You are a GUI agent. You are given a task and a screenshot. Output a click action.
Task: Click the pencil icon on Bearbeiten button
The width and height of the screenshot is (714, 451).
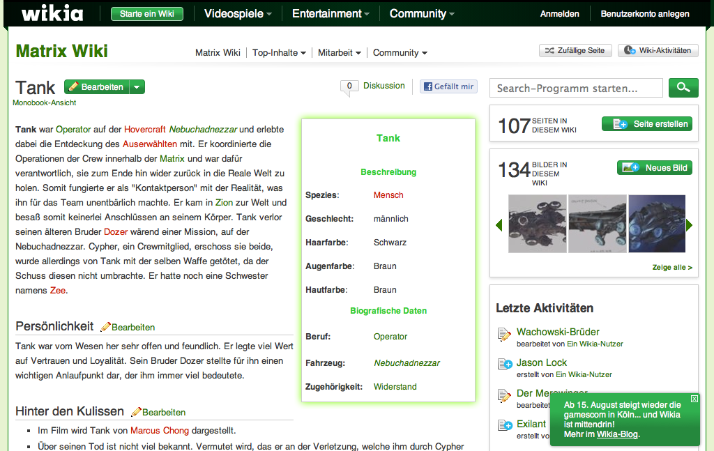coord(74,86)
